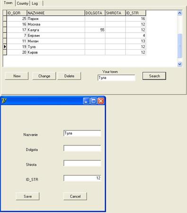Click the ID_GOR column header

click(17, 13)
